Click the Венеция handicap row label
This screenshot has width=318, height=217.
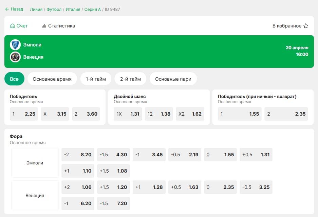(35, 195)
